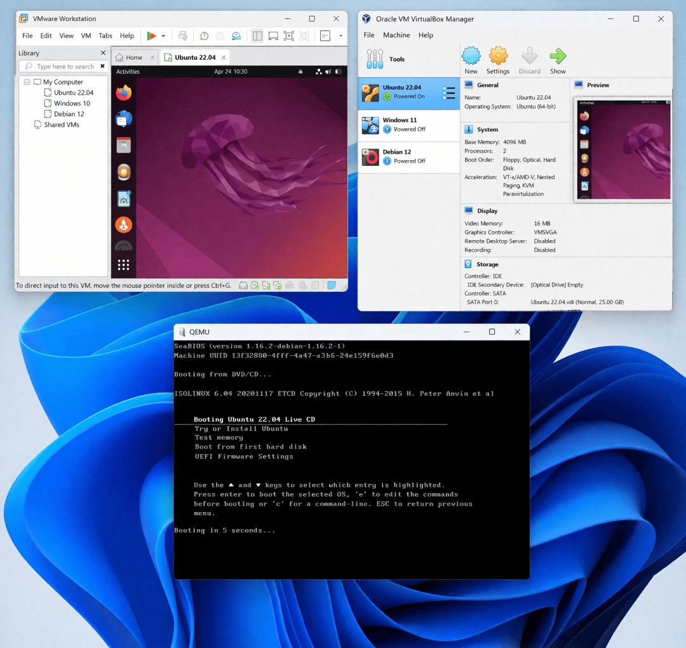686x648 pixels.
Task: Open the Tabs menu in VMware Workstation
Action: point(105,36)
